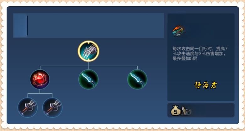Image resolution: width=245 pixels, height=131 pixels.
Task: Pick the left iron sword under the ruby
Action: pos(28,107)
